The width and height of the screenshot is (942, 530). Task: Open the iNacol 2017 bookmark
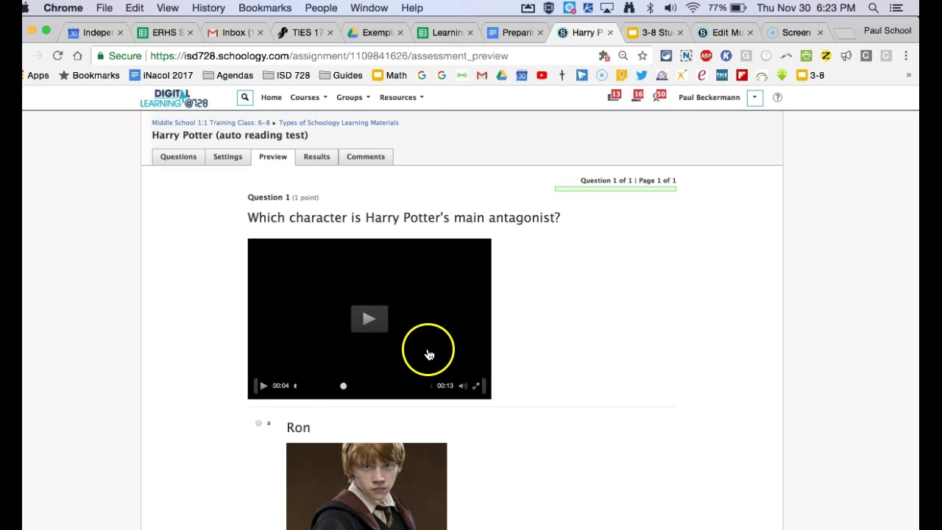(x=161, y=75)
